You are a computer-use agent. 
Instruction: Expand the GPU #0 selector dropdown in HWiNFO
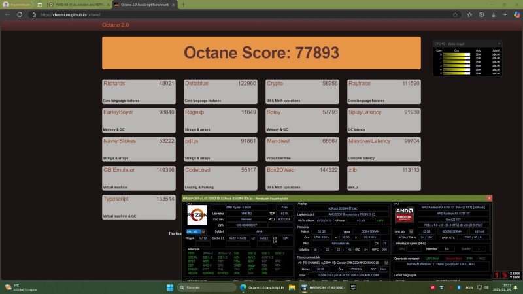coord(411,231)
